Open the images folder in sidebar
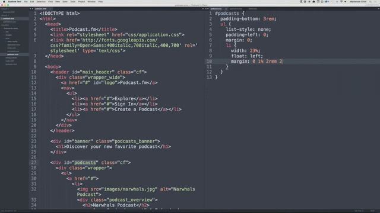The height and width of the screenshot is (213, 380). coord(8,35)
